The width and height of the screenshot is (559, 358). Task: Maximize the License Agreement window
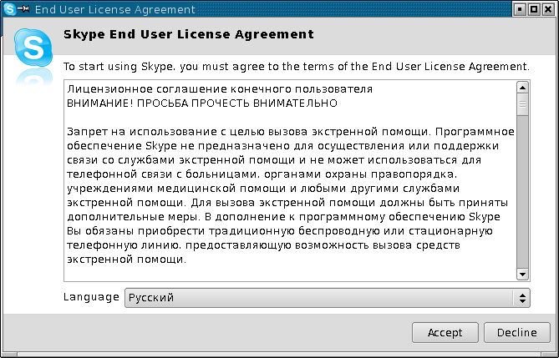click(534, 9)
